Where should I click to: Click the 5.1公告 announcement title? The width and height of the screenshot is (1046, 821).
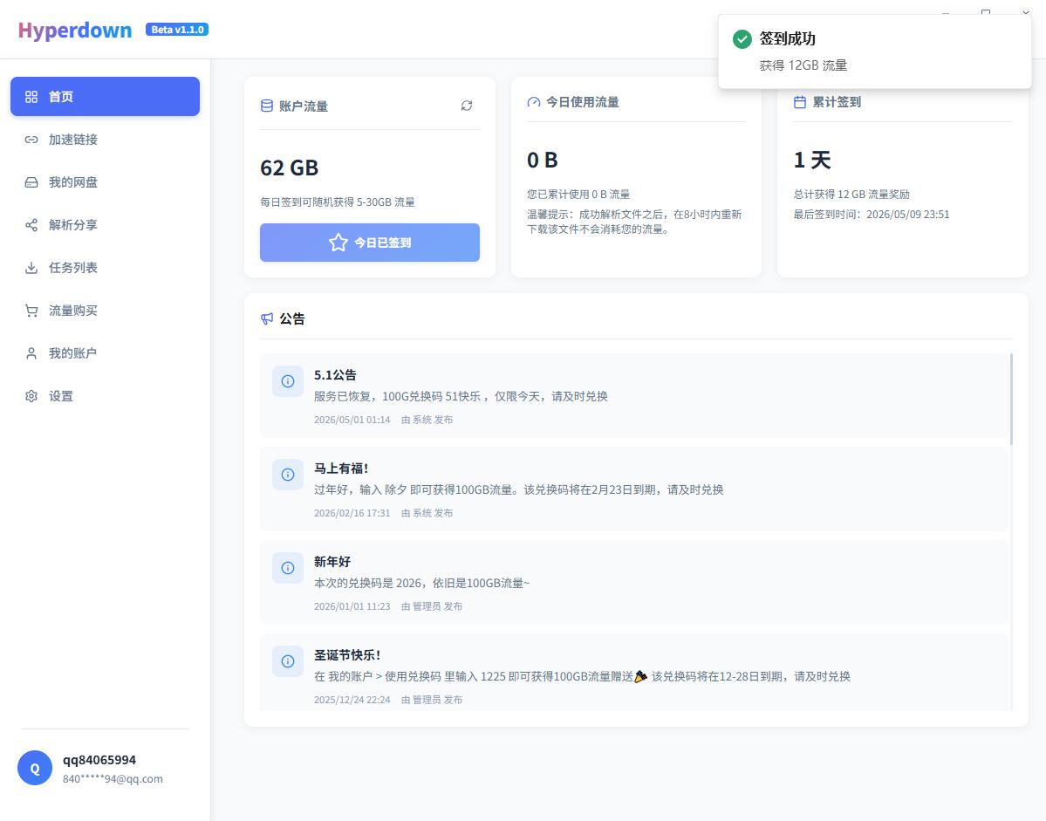pos(335,375)
